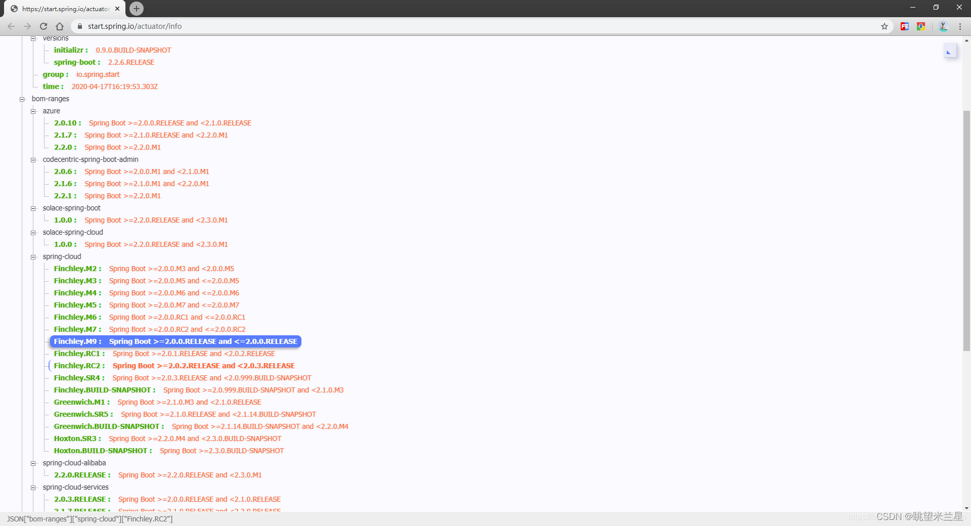The width and height of the screenshot is (971, 526).
Task: Collapse the spring-cloud-services node
Action: (33, 488)
